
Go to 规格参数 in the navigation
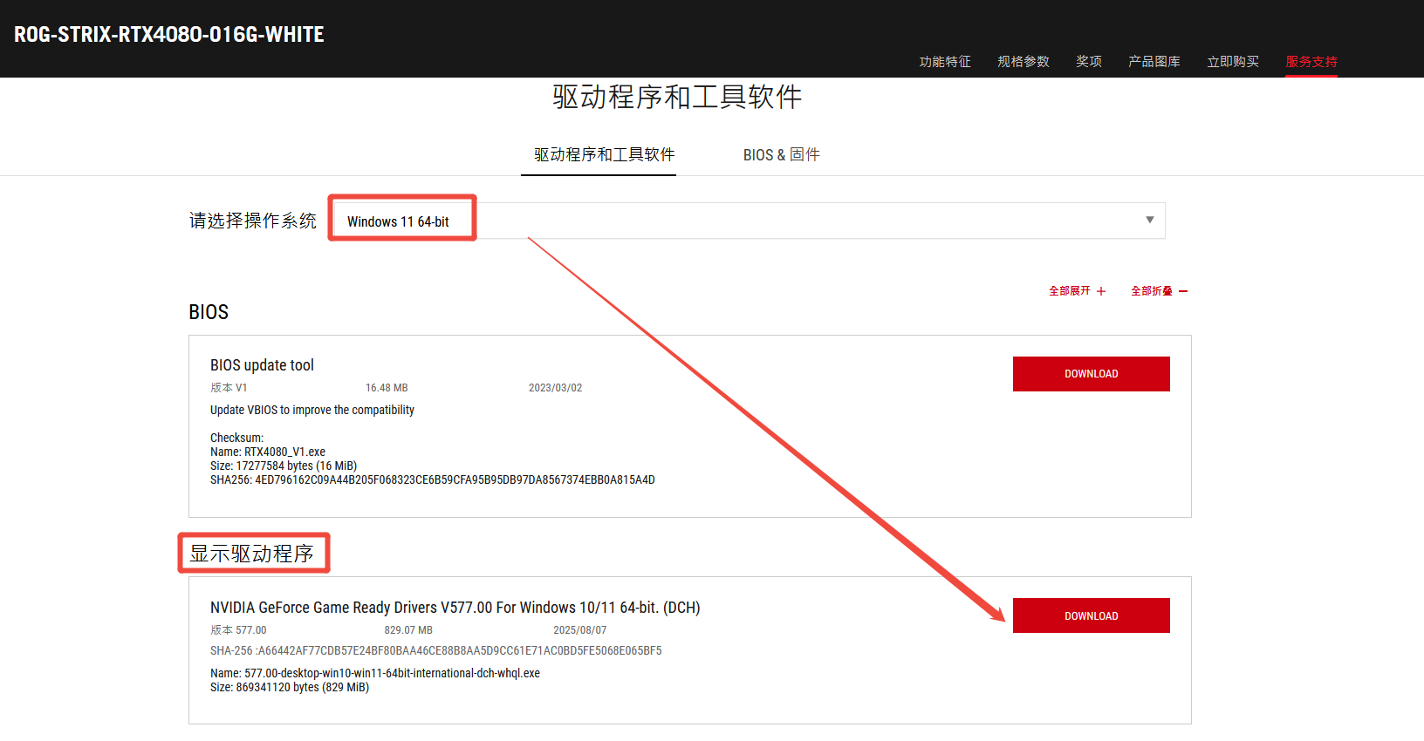(x=1023, y=61)
